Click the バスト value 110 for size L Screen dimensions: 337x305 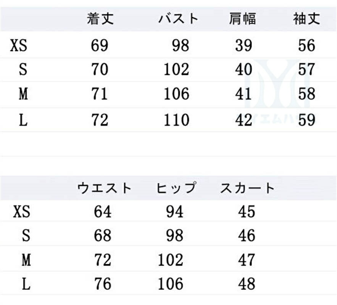tap(176, 120)
